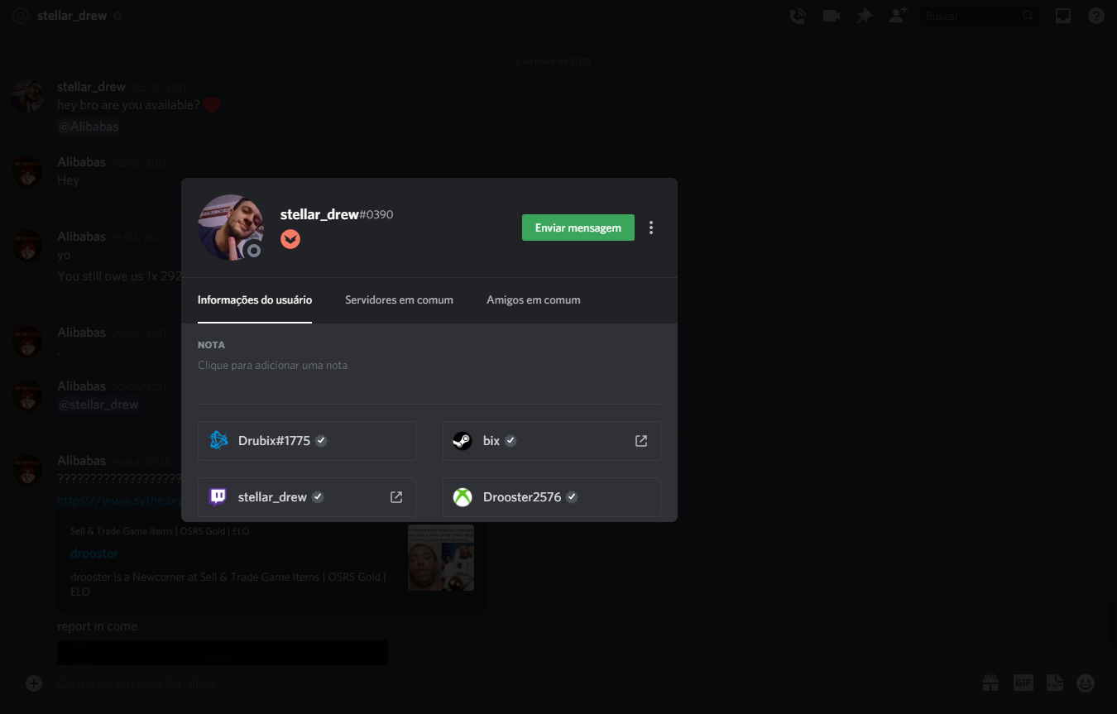This screenshot has width=1117, height=714.
Task: Switch to Amigos em comum tab
Action: tap(534, 299)
